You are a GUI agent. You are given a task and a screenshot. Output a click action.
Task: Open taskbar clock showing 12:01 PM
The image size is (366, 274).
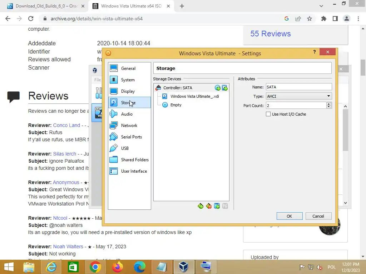coord(350,267)
